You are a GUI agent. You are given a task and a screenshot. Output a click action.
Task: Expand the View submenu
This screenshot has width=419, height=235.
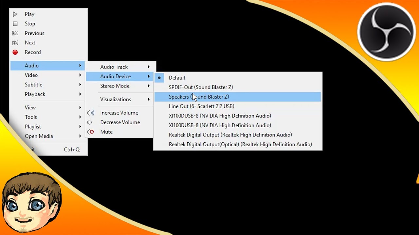(x=48, y=107)
